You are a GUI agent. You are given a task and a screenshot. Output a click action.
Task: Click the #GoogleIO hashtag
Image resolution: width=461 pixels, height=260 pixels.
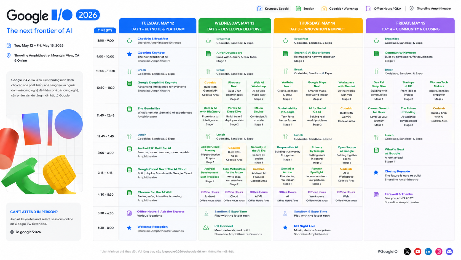[387, 251]
